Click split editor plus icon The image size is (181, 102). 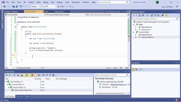[129, 15]
